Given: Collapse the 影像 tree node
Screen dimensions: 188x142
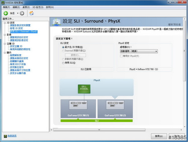Looking at the screenshot, I should click(5, 35).
